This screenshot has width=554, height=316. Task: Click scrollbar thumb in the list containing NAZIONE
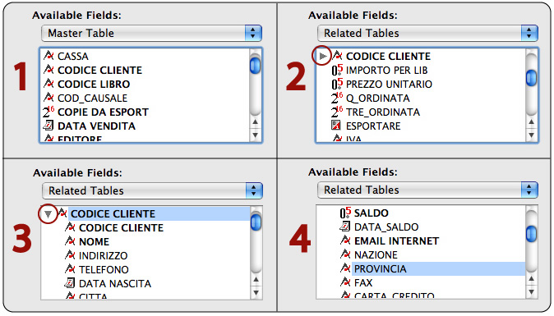point(531,234)
